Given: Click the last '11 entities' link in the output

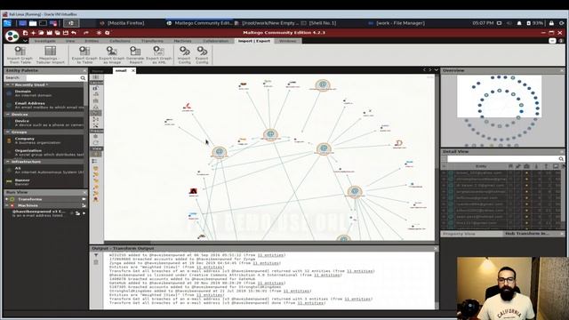Looking at the screenshot, I should point(310,303).
